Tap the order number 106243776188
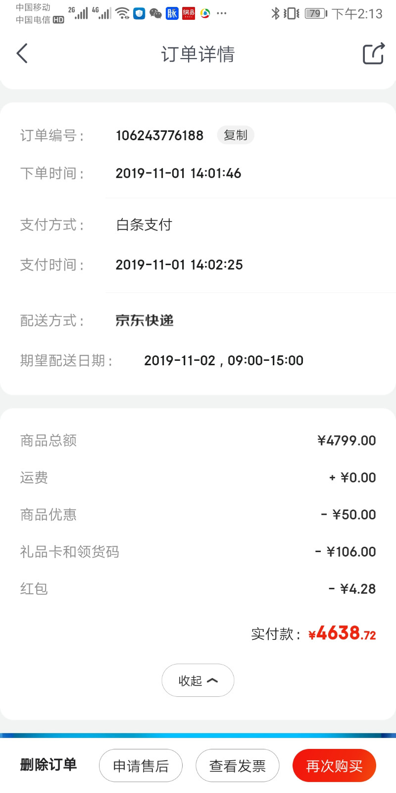This screenshot has width=396, height=793. click(x=159, y=135)
